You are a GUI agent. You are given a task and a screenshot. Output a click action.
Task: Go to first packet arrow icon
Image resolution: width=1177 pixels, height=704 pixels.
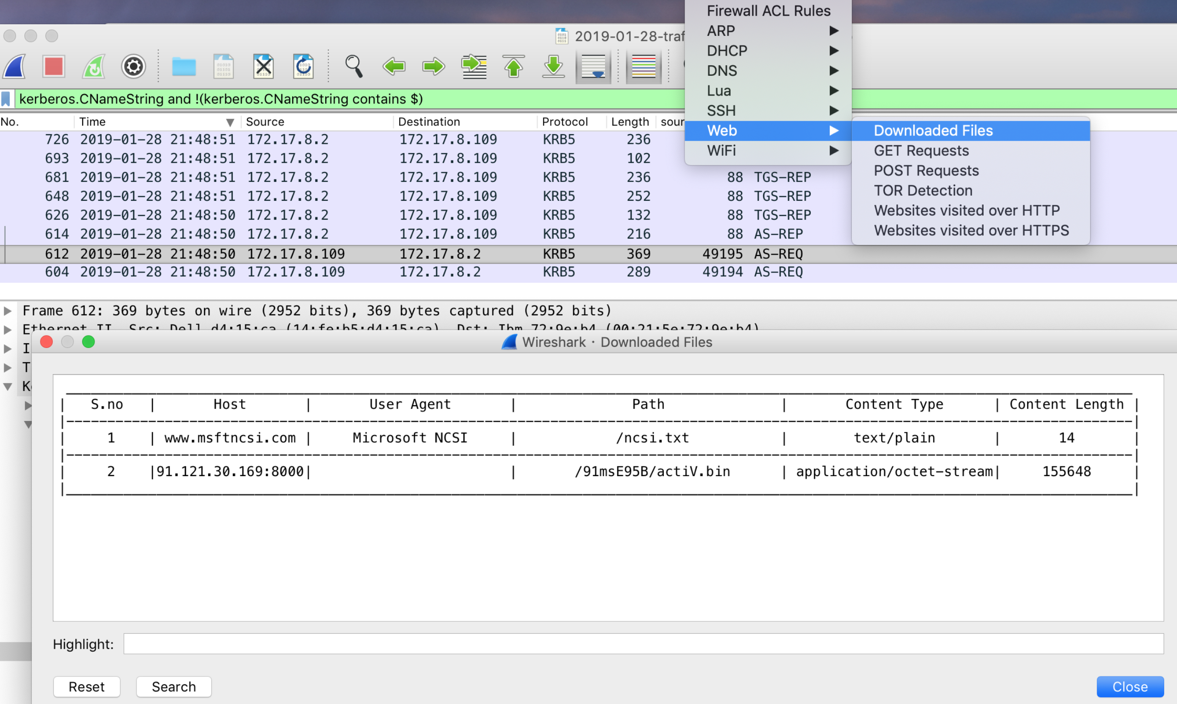tap(513, 67)
